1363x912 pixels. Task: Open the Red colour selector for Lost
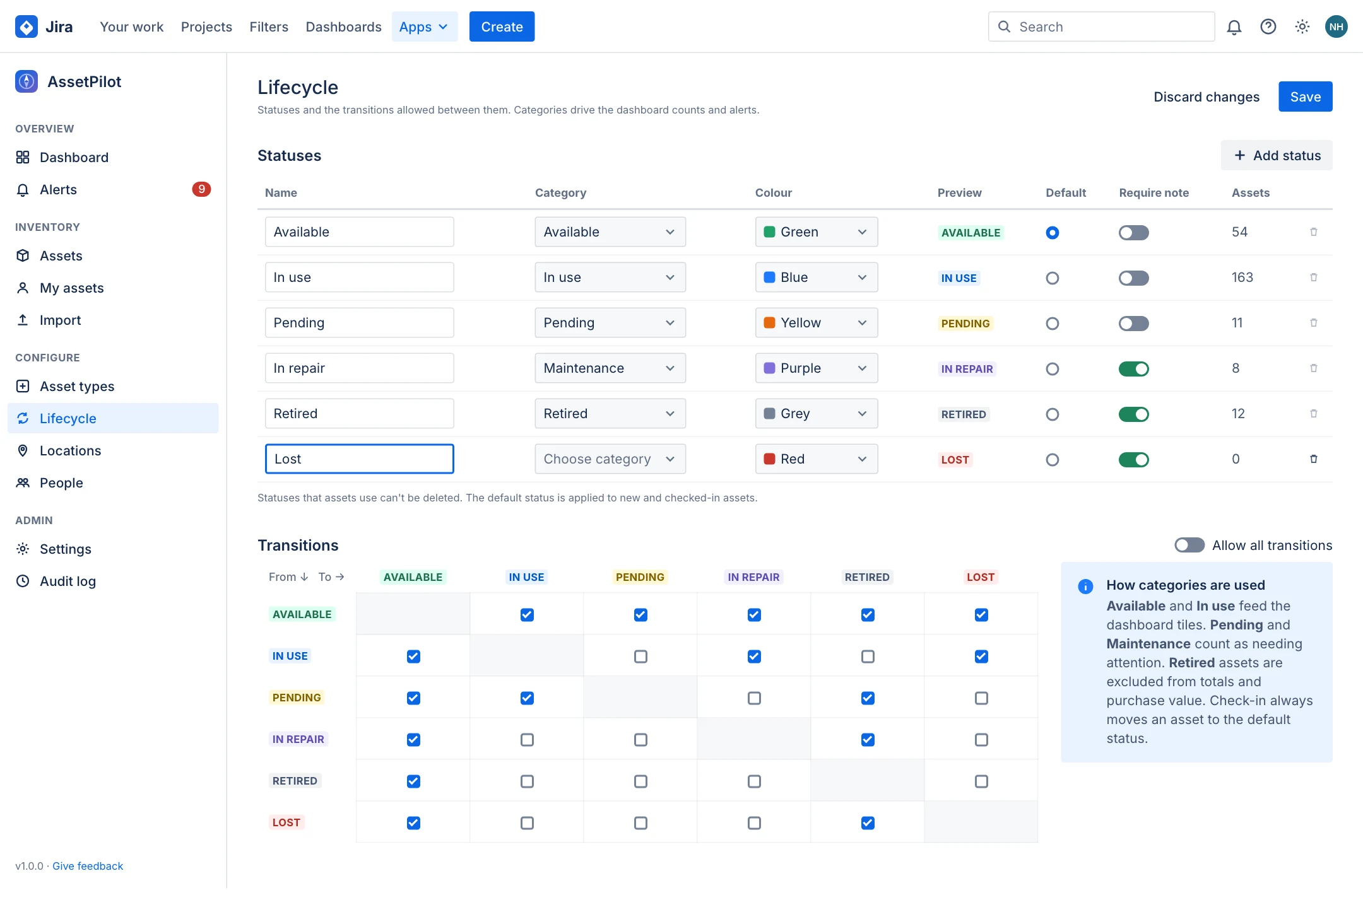tap(817, 459)
